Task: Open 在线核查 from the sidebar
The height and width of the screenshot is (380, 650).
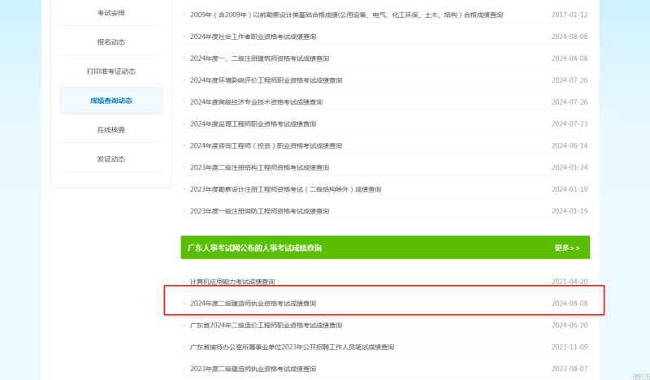Action: pos(111,130)
